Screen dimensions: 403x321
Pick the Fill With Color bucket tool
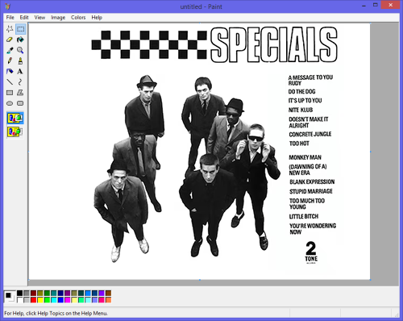coord(20,40)
